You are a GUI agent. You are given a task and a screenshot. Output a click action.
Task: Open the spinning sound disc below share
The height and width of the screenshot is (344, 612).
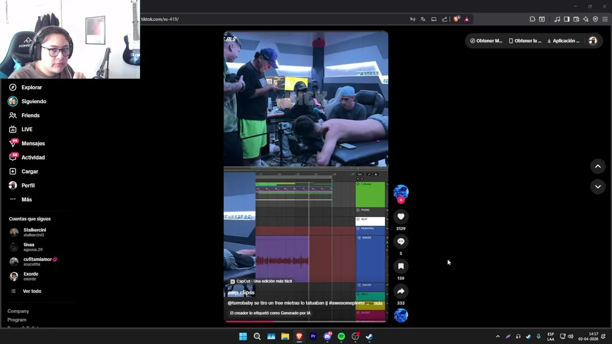click(401, 315)
